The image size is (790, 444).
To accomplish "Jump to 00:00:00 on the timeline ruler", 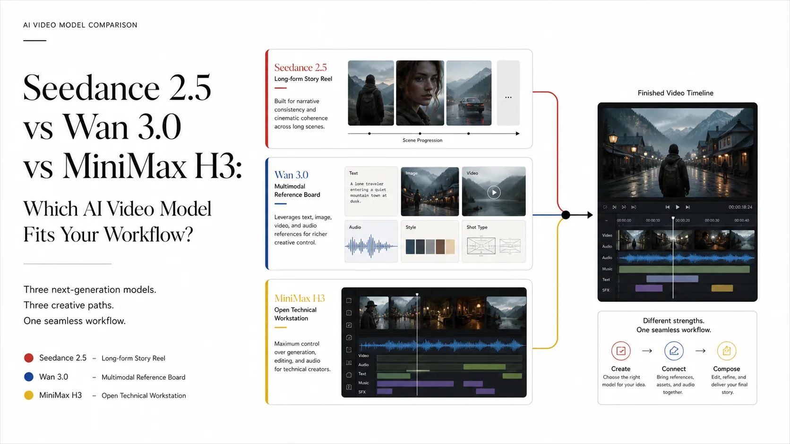I will click(x=624, y=220).
